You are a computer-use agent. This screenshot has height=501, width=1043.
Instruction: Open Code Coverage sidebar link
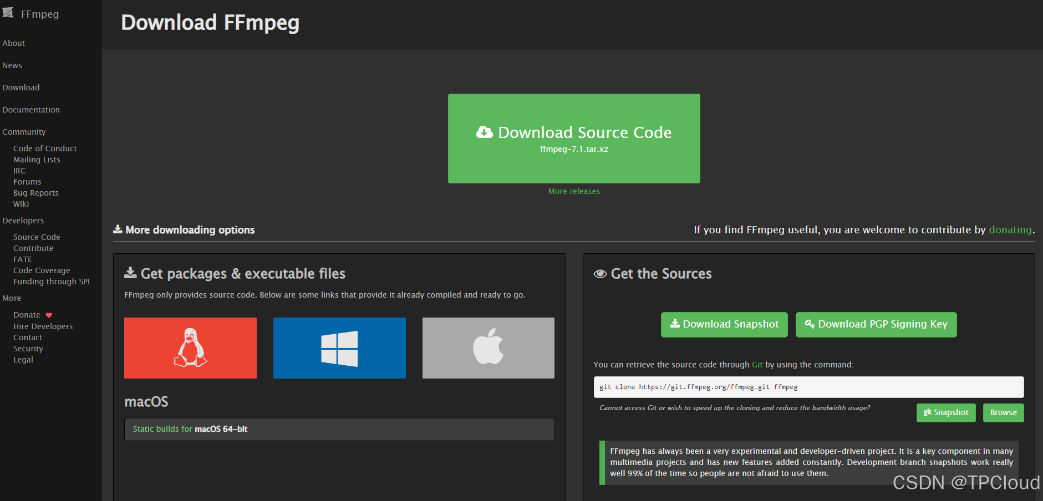[x=42, y=270]
